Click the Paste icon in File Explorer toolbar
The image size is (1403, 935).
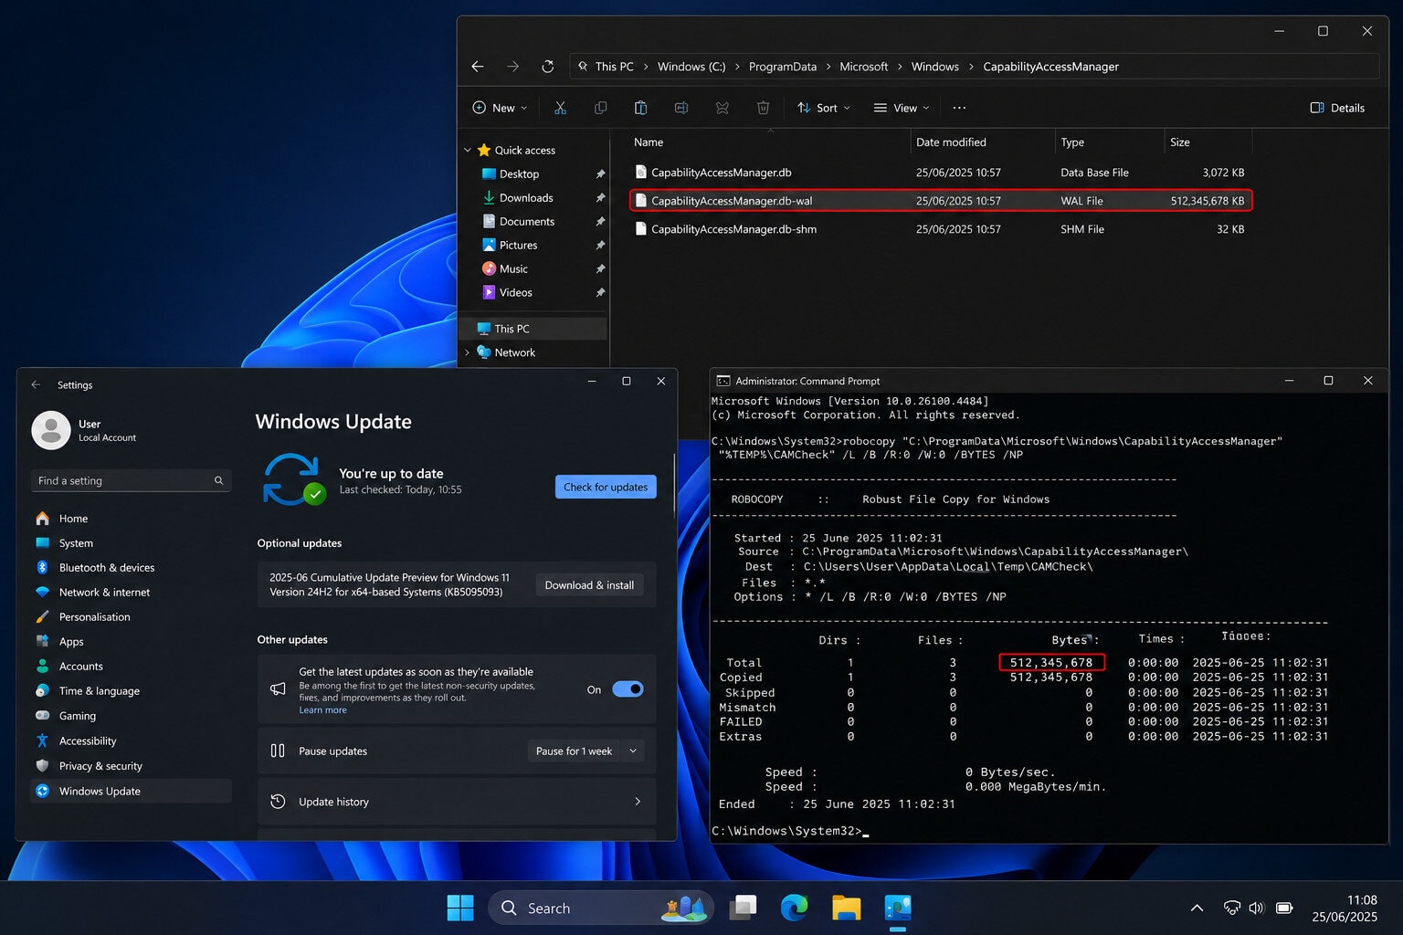coord(640,108)
